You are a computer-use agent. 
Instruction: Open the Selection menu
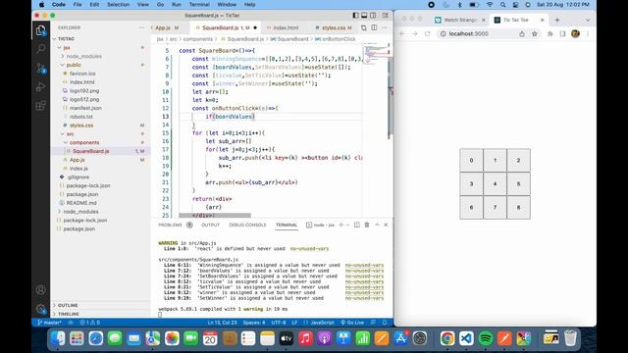pyautogui.click(x=118, y=4)
